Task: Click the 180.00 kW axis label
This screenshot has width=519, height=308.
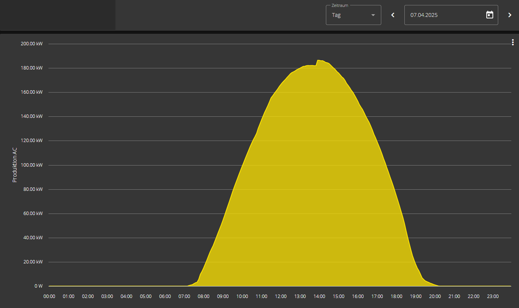Action: pos(32,68)
